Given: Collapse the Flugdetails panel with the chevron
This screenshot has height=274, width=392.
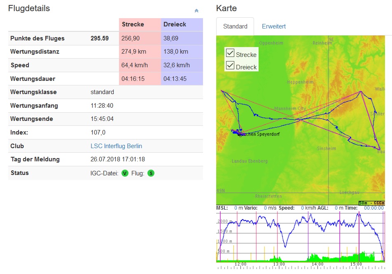Looking at the screenshot, I should point(196,11).
